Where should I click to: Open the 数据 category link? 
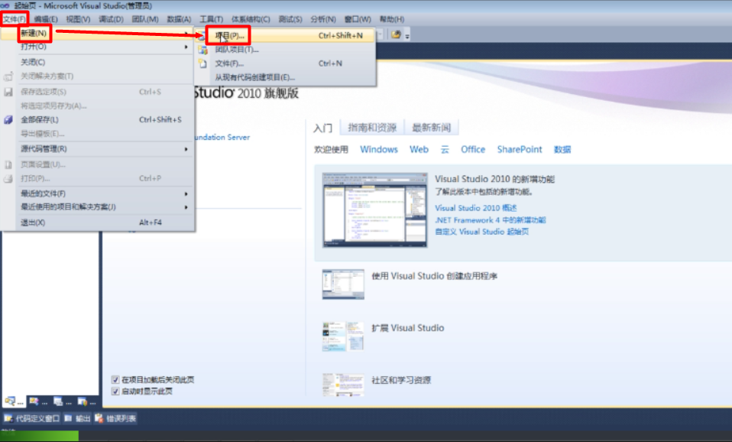pos(562,150)
